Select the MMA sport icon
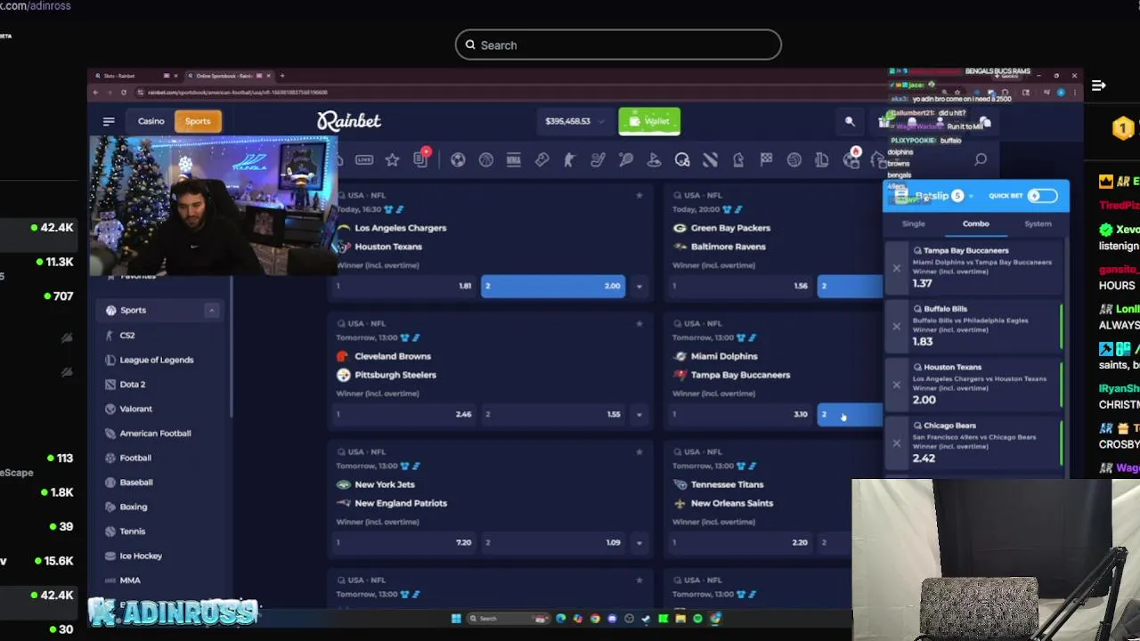The image size is (1140, 641). [x=513, y=160]
